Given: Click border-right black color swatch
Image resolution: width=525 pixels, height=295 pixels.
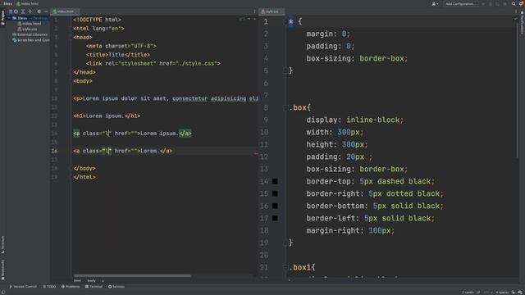Looking at the screenshot, I should [275, 193].
